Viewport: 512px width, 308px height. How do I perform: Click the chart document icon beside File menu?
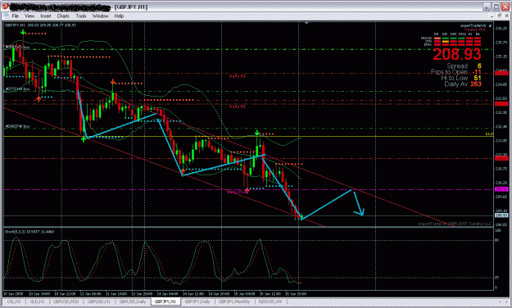(7, 16)
